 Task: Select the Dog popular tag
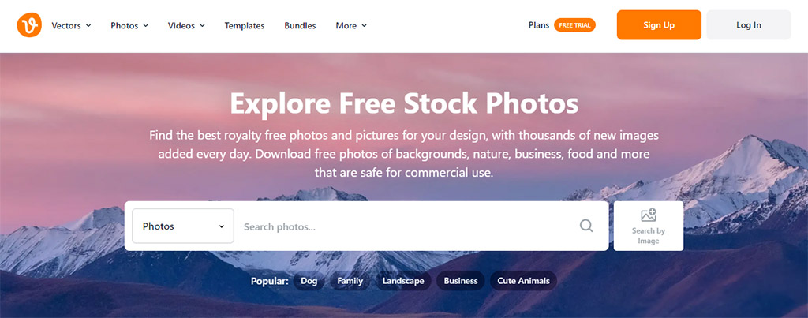(309, 281)
